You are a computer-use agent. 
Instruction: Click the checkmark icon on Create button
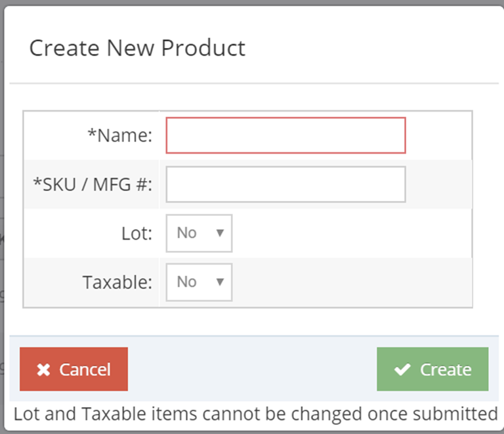(x=402, y=370)
